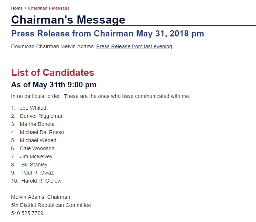The height and width of the screenshot is (222, 256).
Task: Click the Press Release May 31 heading
Action: pyautogui.click(x=107, y=34)
